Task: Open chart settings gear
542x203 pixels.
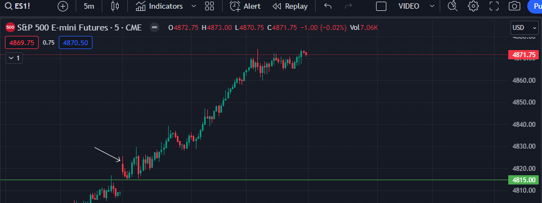Action: point(473,6)
